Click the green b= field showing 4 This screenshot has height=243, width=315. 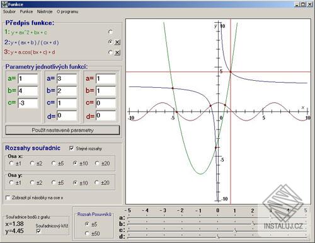[x=28, y=91]
